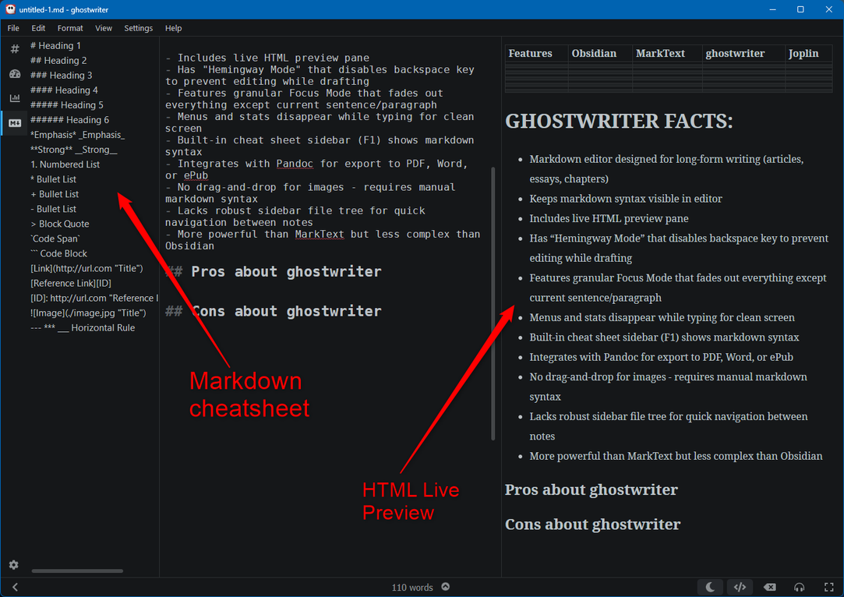844x597 pixels.
Task: Click '- Includes live HTML preview pane' editor line
Action: click(x=267, y=58)
